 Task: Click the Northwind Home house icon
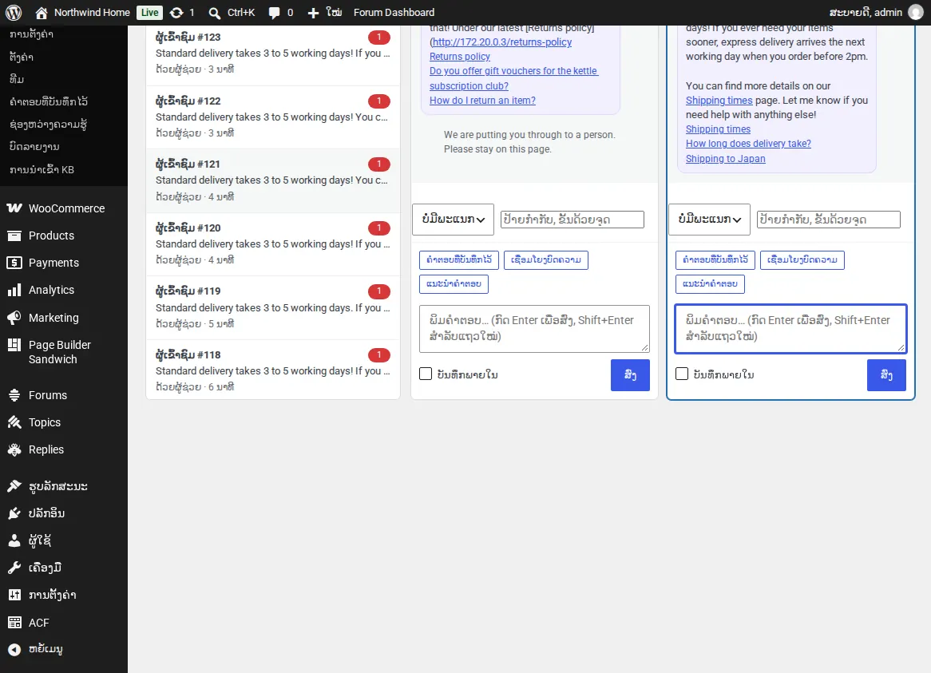pos(41,13)
